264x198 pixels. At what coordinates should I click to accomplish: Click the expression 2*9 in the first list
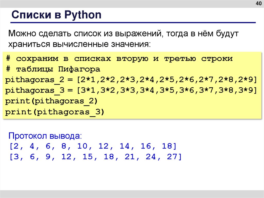(x=249, y=80)
